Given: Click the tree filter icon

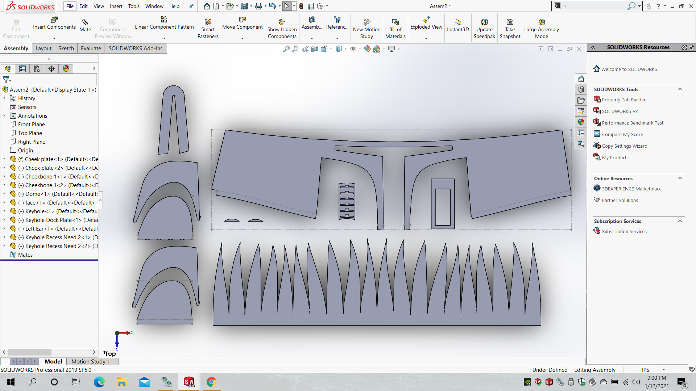Looking at the screenshot, I should point(6,79).
